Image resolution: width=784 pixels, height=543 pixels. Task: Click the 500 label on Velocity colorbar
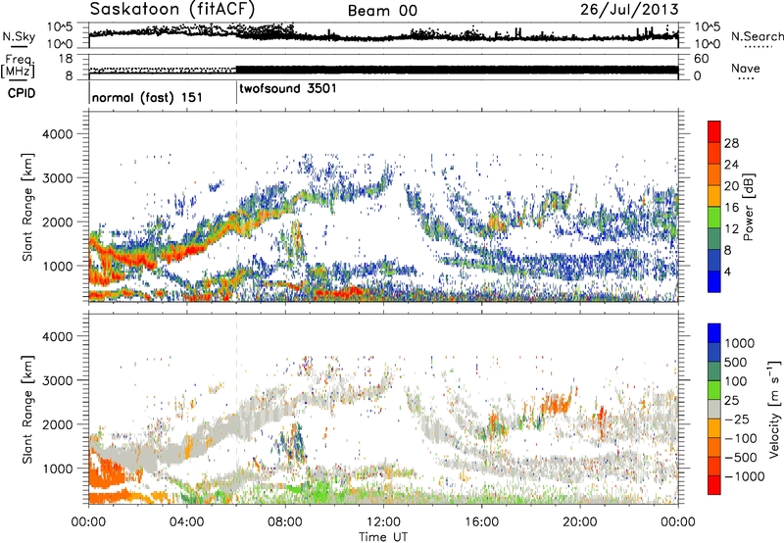point(736,362)
